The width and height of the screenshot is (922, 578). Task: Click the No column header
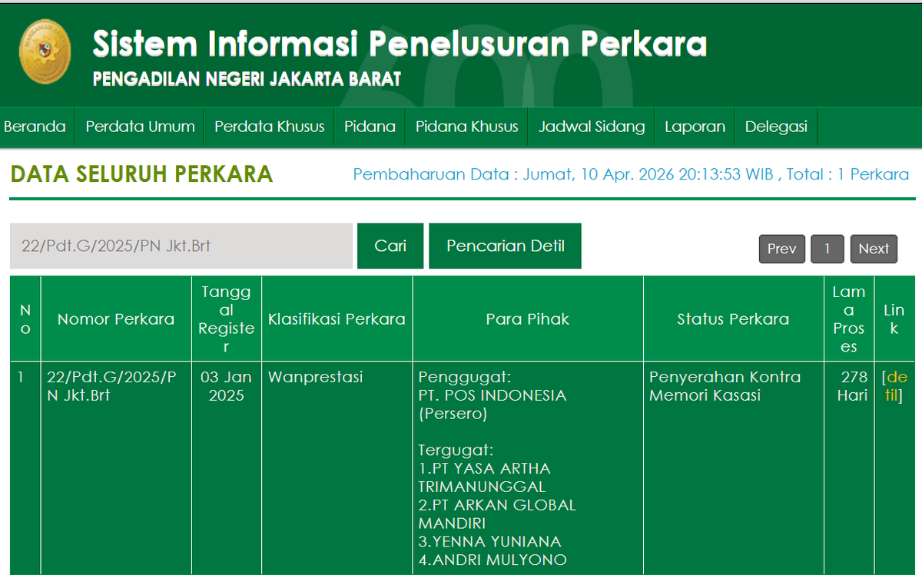pos(25,319)
